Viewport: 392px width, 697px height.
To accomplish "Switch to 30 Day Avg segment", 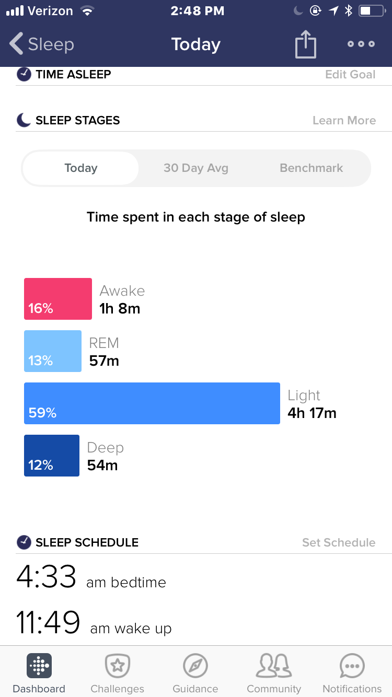I will click(196, 168).
